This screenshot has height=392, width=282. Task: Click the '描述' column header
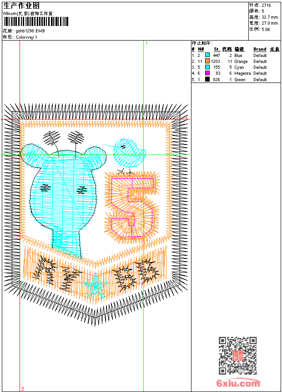[x=239, y=49]
